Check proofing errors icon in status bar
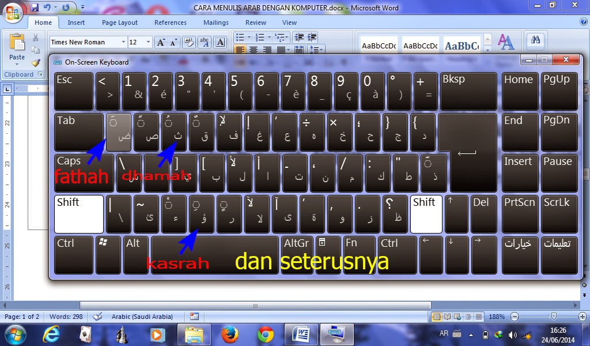 click(97, 316)
